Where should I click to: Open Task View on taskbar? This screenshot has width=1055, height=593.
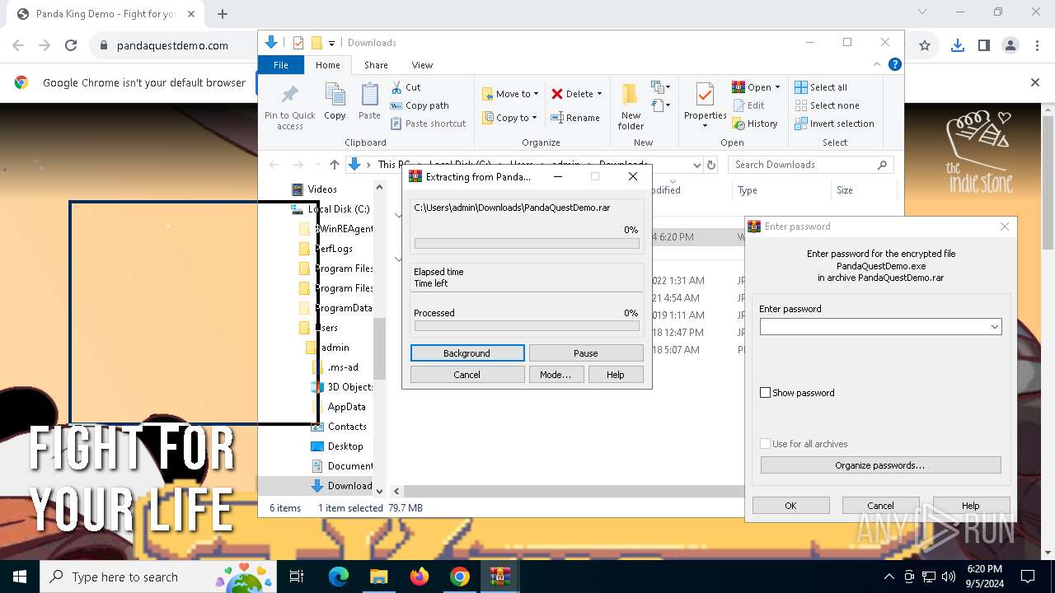(297, 577)
